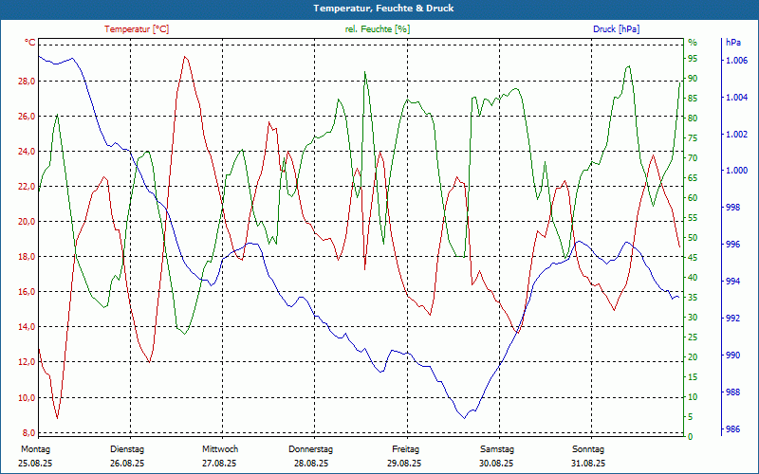Click the green '%' axis unit label
This screenshot has width=759, height=474.
coord(692,43)
